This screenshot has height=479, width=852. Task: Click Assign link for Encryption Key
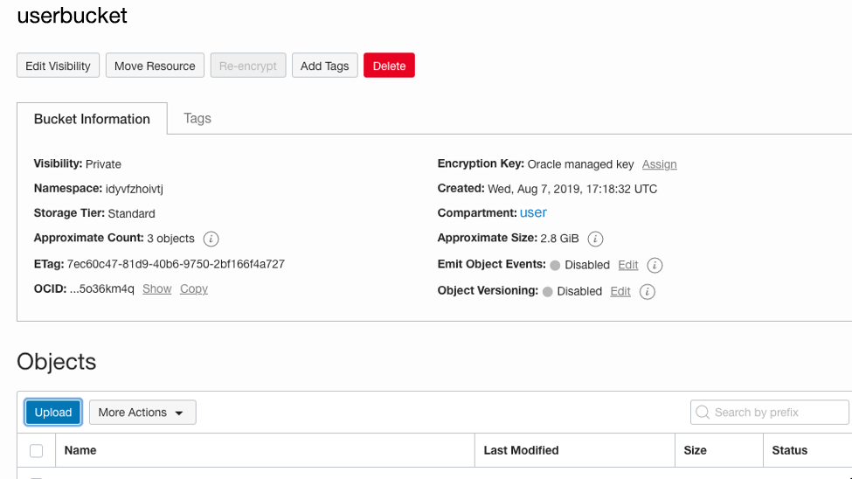(659, 164)
